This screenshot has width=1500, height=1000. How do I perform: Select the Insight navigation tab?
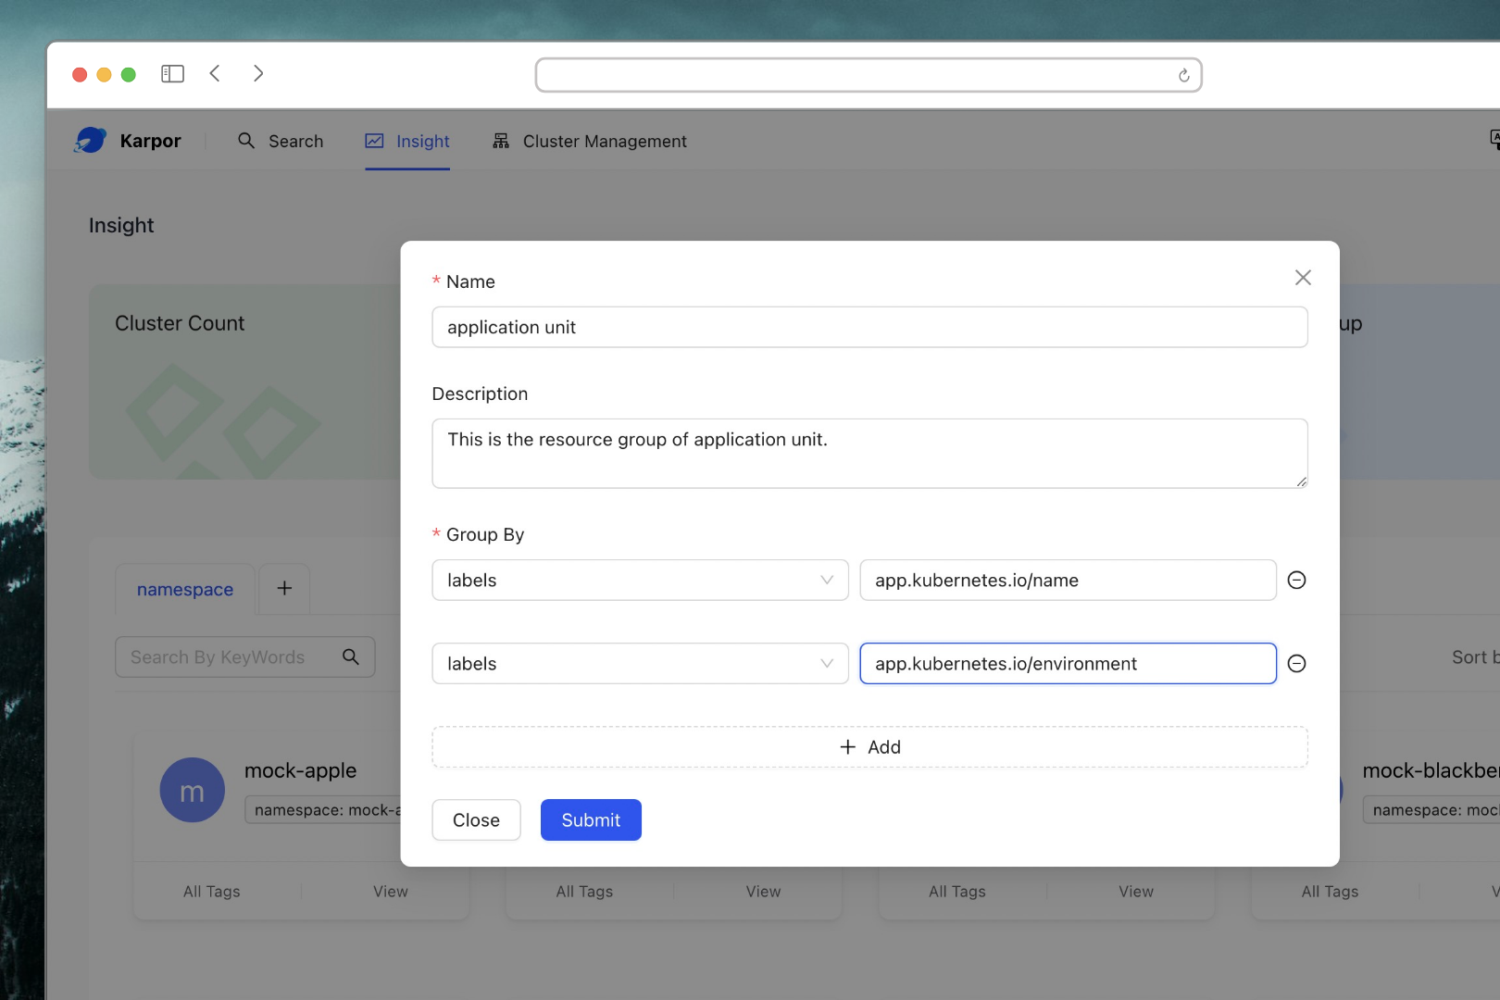(x=407, y=142)
